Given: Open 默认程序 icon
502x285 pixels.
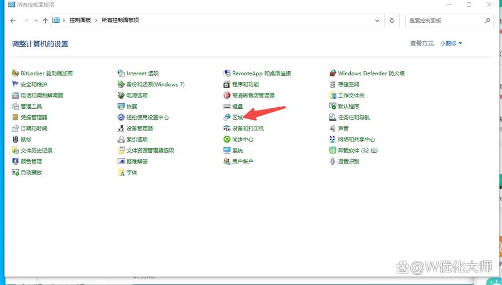Looking at the screenshot, I should [333, 106].
